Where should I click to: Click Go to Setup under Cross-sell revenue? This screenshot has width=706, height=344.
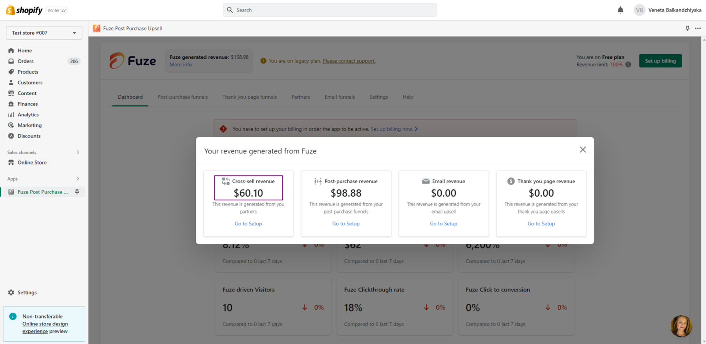click(248, 224)
